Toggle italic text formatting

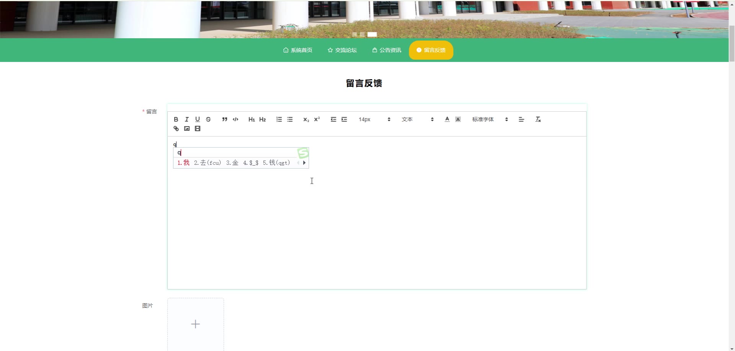click(x=187, y=119)
